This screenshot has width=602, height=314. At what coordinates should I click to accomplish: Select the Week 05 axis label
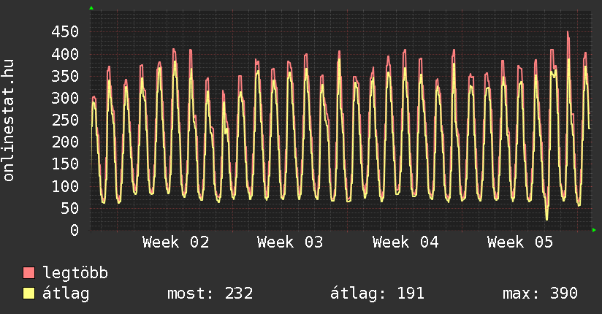(520, 242)
